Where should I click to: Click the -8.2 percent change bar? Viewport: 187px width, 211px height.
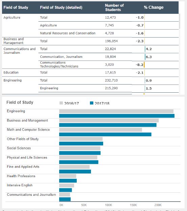(x=144, y=65)
